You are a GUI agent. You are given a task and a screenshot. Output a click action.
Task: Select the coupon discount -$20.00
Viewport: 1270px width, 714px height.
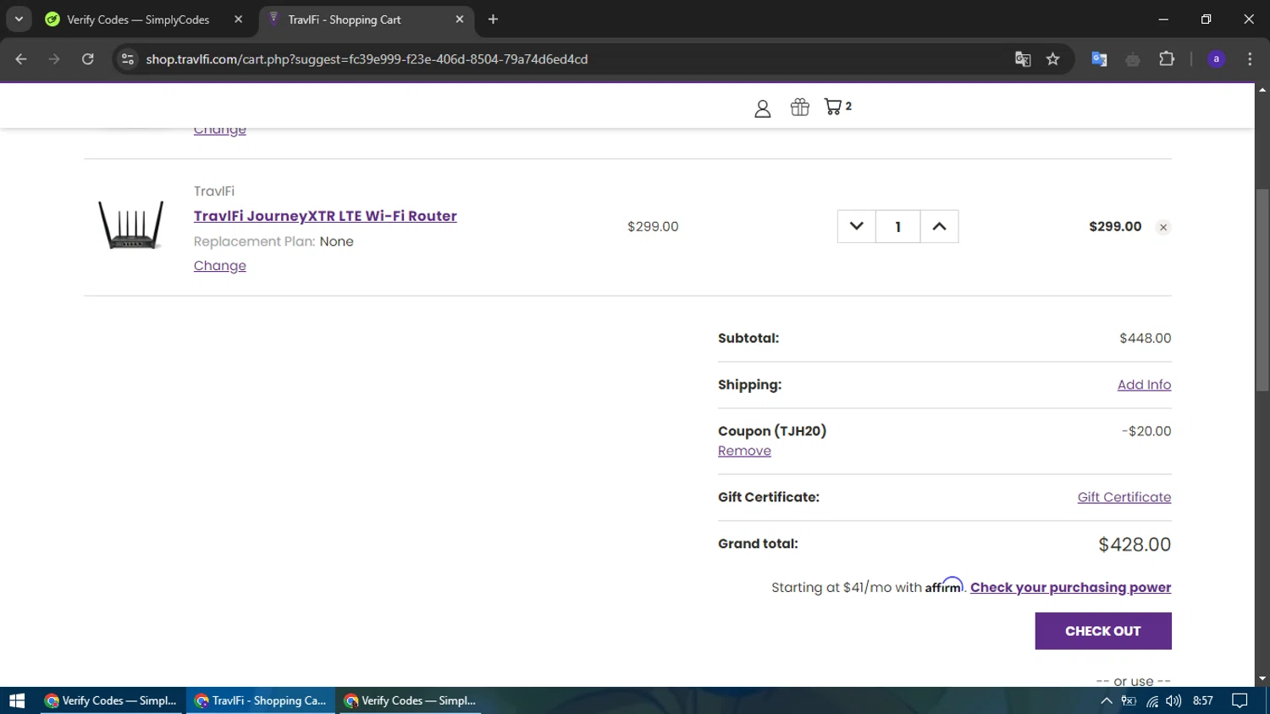(x=1146, y=431)
